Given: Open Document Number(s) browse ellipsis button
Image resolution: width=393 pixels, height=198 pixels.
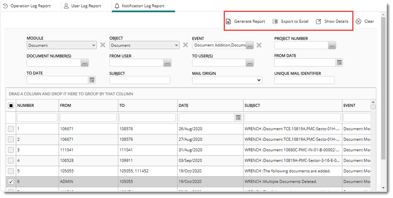Looking at the screenshot, I should (x=85, y=63).
